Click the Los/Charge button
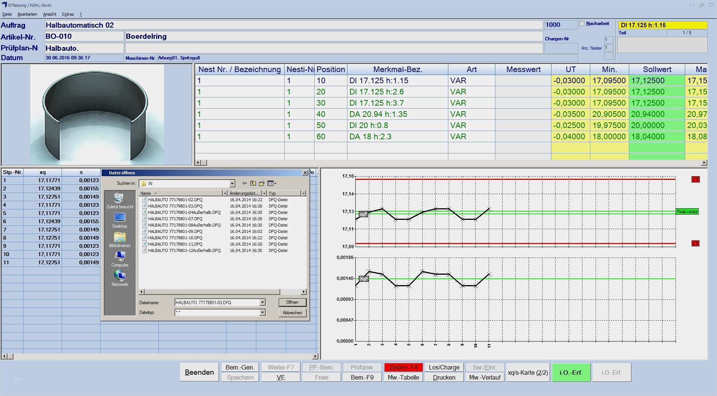 point(444,367)
